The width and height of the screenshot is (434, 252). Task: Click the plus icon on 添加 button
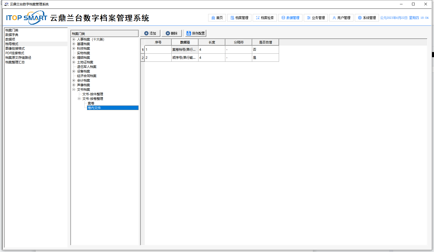pos(146,33)
